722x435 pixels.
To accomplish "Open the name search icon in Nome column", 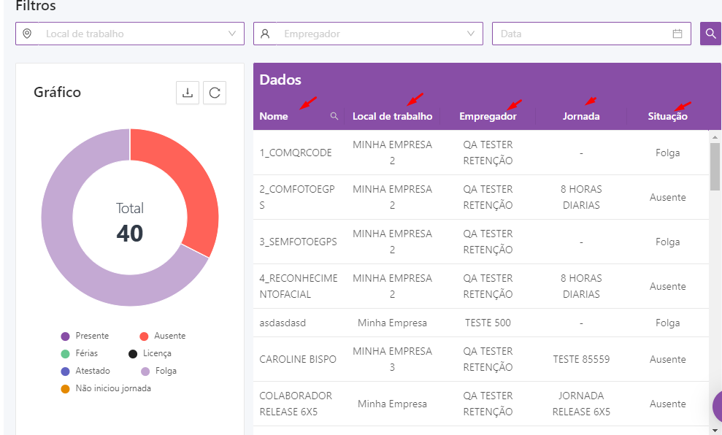I will tap(334, 116).
